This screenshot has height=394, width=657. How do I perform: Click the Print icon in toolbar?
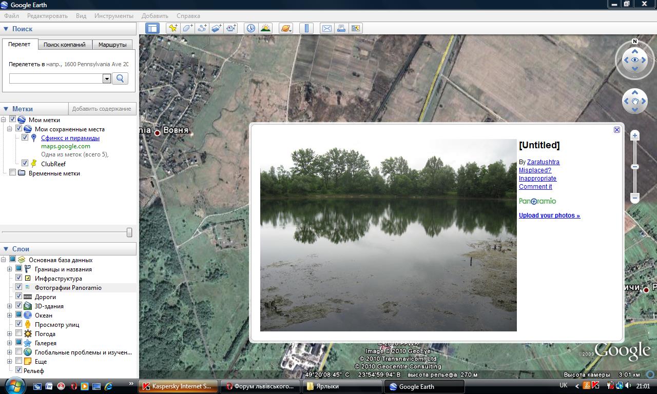(x=341, y=28)
